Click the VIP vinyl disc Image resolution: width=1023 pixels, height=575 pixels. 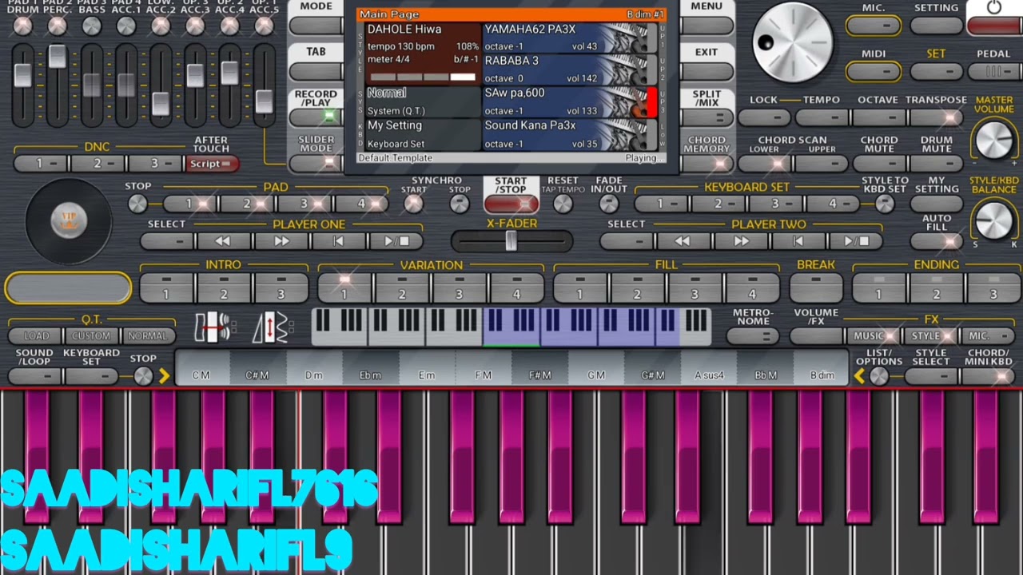[x=68, y=221]
